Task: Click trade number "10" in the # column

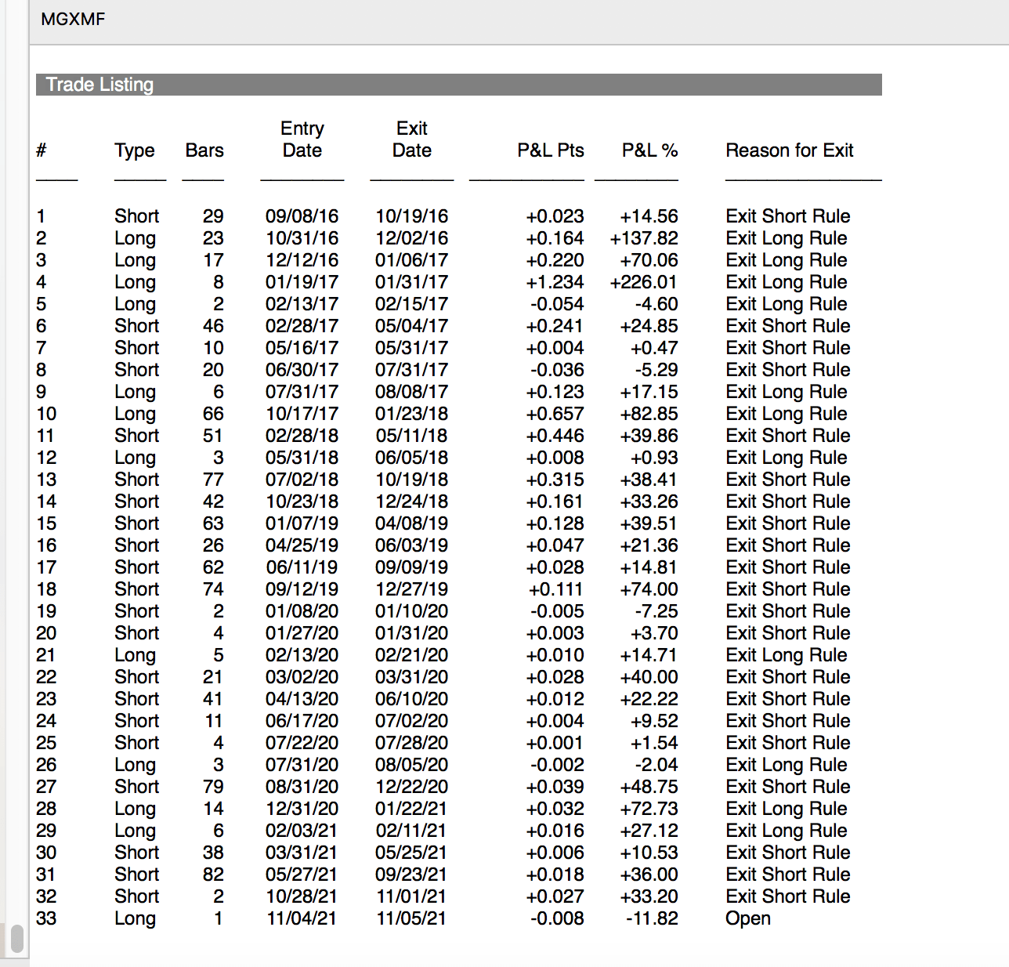Action: 46,414
